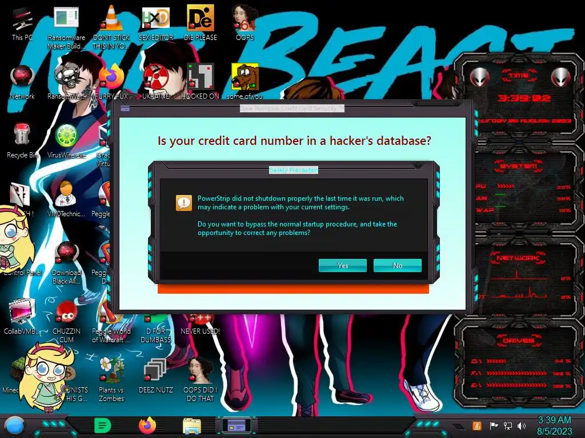Open the Recycle Bin icon

coord(22,141)
